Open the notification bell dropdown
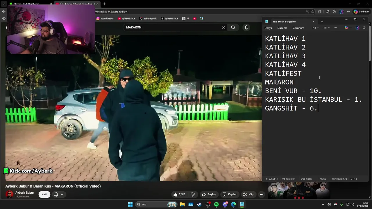372x209 pixels. (x=59, y=194)
